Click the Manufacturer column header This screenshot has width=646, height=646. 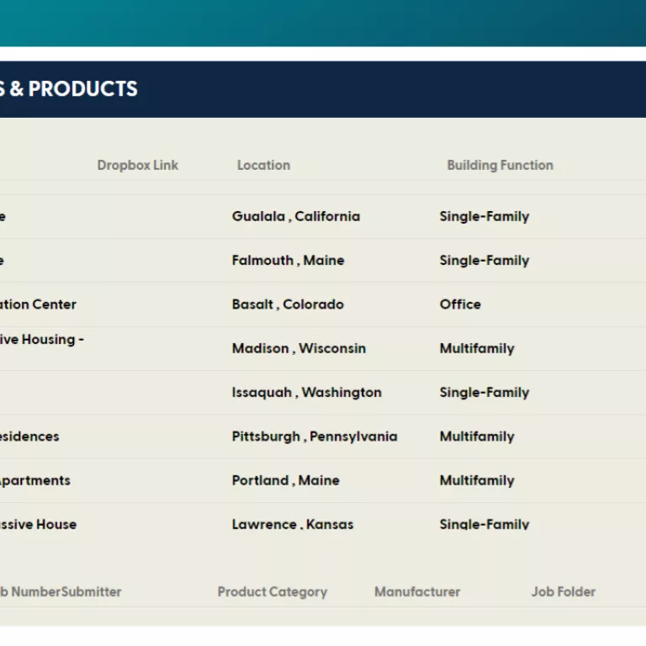[417, 591]
